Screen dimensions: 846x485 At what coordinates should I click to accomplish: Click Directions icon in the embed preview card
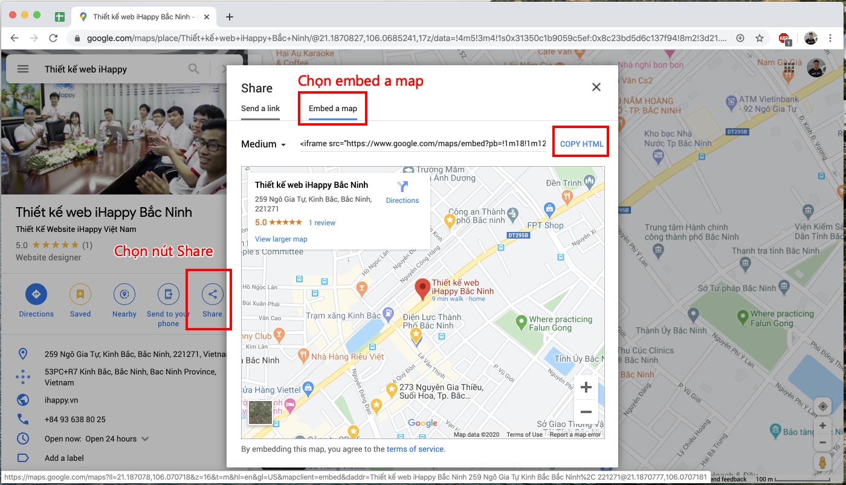[402, 187]
